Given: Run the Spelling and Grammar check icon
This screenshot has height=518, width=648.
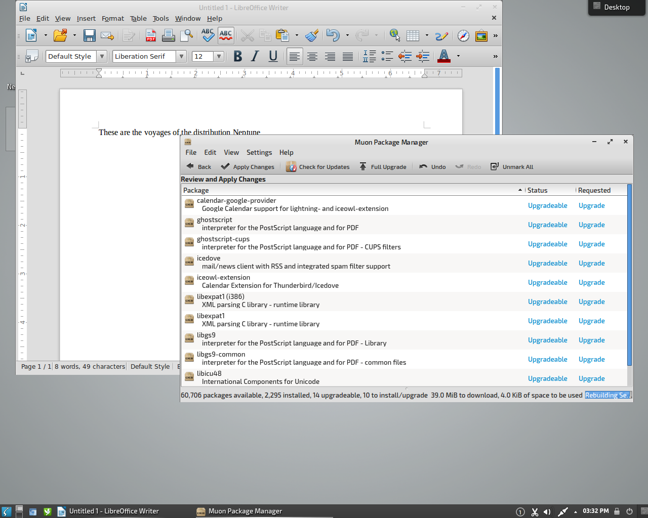Looking at the screenshot, I should [208, 35].
